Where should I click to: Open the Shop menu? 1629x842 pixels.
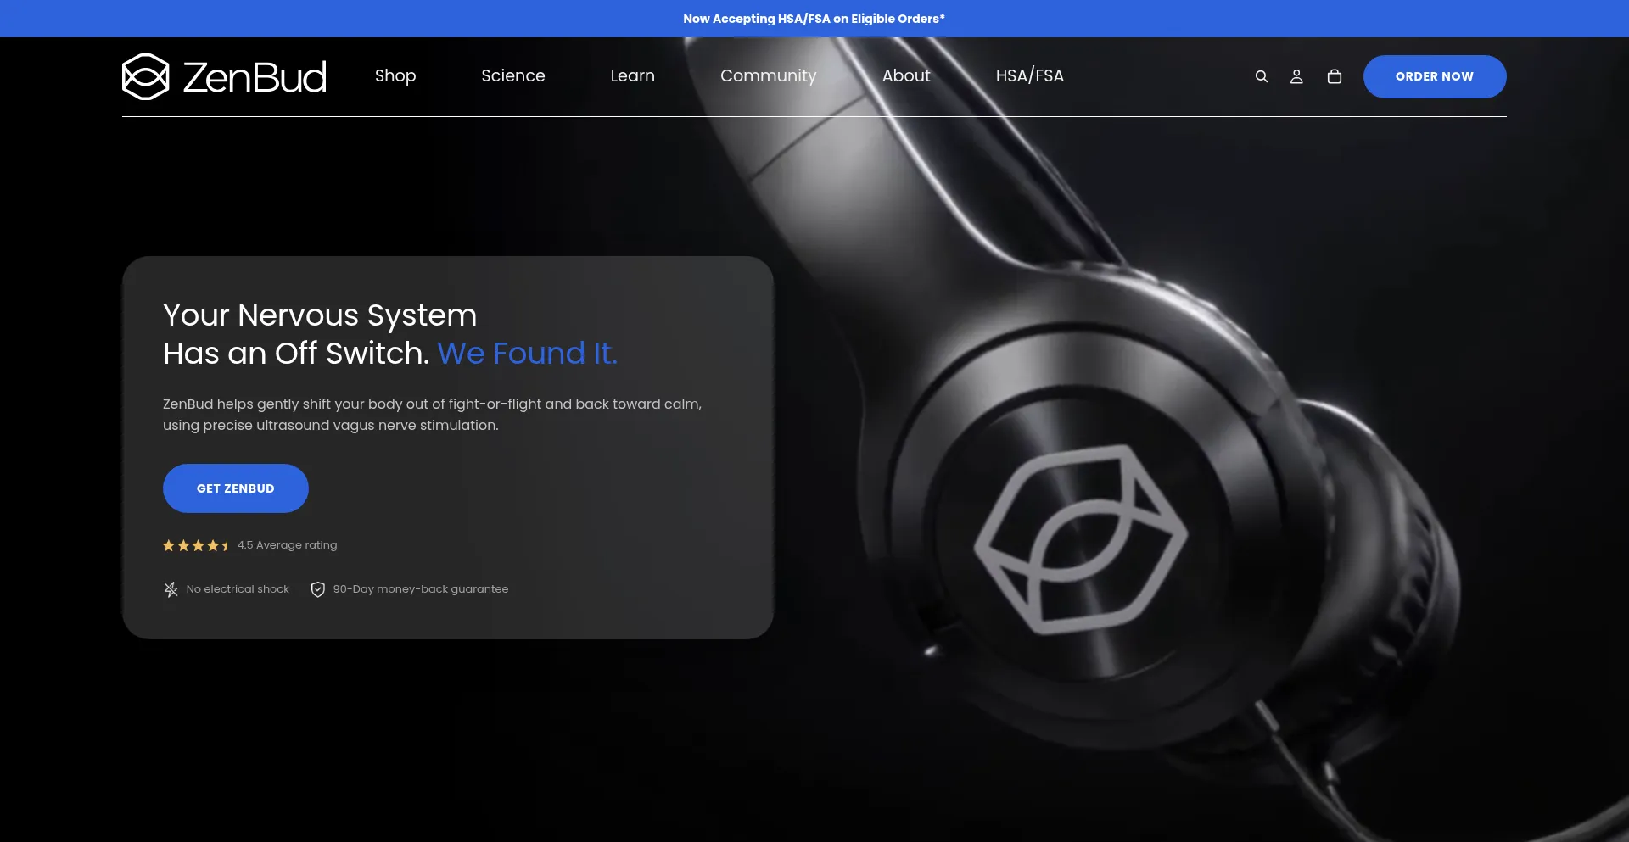coord(395,76)
